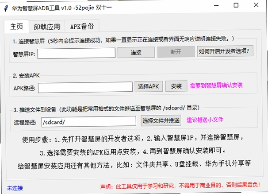
Task: Click the line starting 给智慧屏安装应用
Action: 134,165
